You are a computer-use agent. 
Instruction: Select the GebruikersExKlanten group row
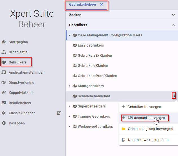(x=122, y=56)
